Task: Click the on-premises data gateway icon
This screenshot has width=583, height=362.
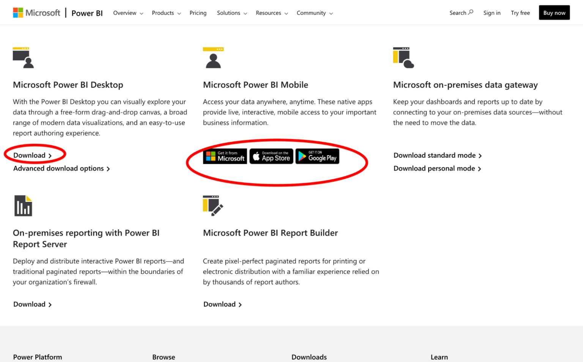Action: pyautogui.click(x=403, y=58)
